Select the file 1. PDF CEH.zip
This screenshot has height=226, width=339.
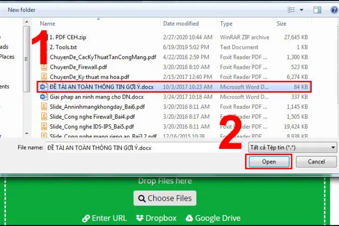(68, 37)
